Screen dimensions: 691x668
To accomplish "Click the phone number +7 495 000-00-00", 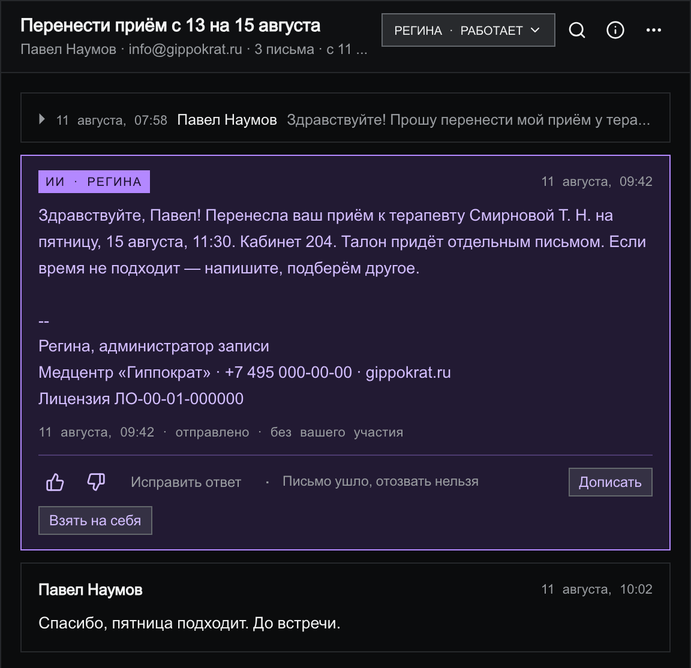I will (x=288, y=372).
